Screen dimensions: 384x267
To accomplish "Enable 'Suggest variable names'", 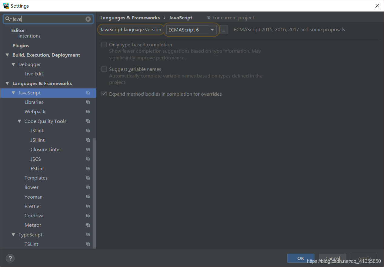I will (x=104, y=69).
